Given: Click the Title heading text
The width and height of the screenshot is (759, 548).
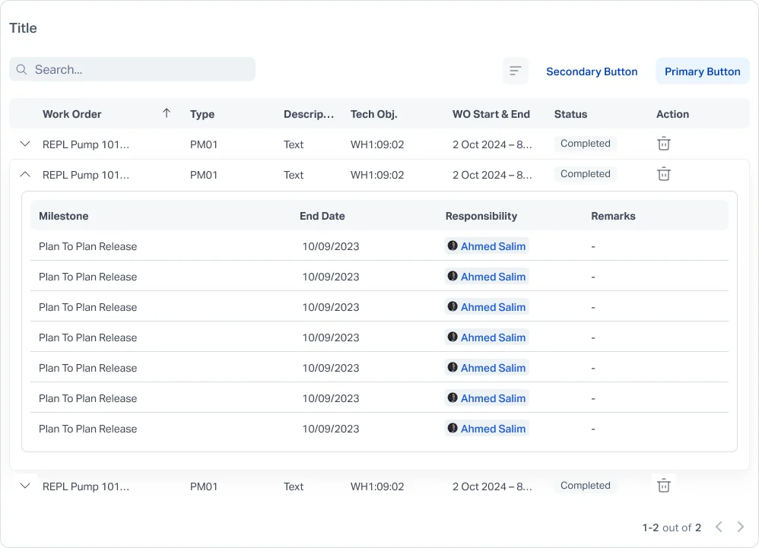Looking at the screenshot, I should point(24,28).
